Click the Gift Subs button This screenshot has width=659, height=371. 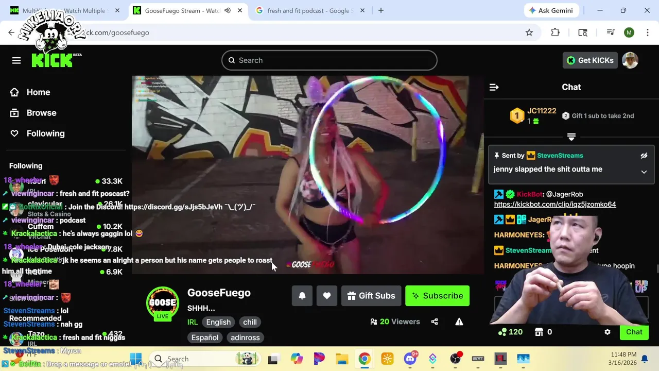tap(371, 296)
